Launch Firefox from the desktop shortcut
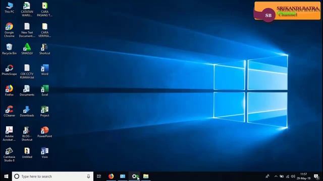Viewport: 323px width, 181px height. pos(9,90)
